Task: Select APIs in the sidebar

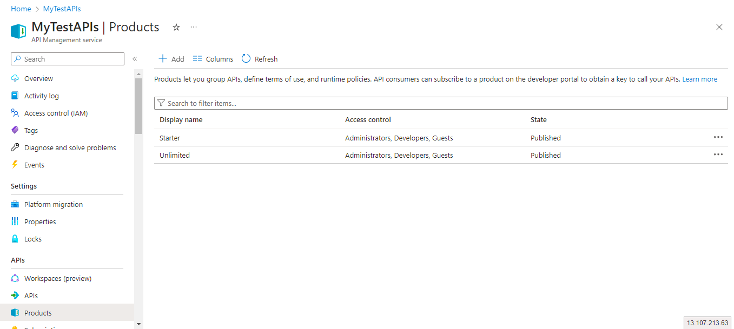Action: tap(31, 296)
